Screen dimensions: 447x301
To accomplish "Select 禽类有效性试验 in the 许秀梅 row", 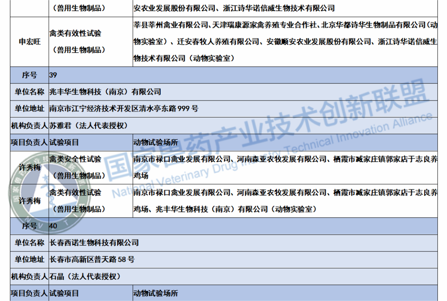I will click(75, 193).
